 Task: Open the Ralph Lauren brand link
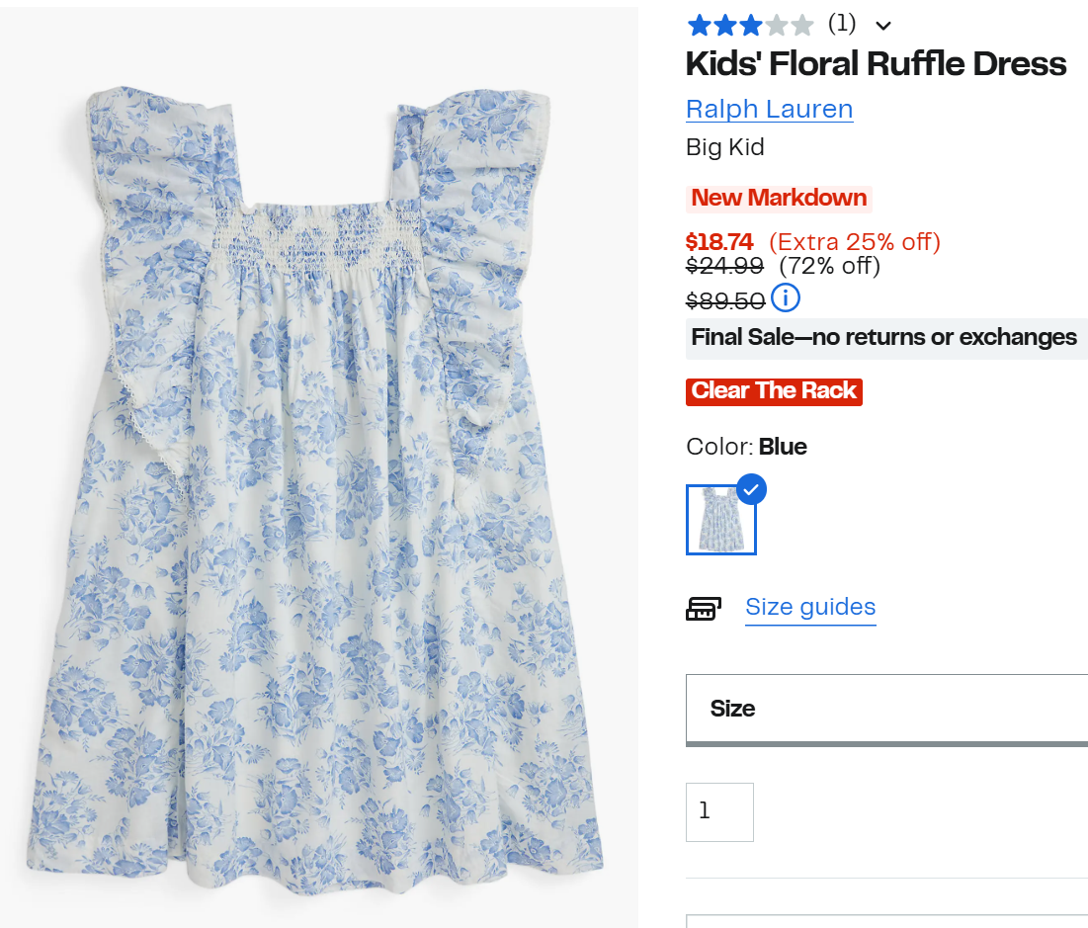[x=769, y=109]
